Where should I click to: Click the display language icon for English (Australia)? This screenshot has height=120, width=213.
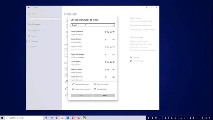pos(106,32)
